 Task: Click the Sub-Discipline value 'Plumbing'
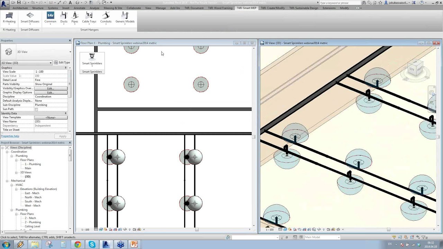[x=51, y=105]
